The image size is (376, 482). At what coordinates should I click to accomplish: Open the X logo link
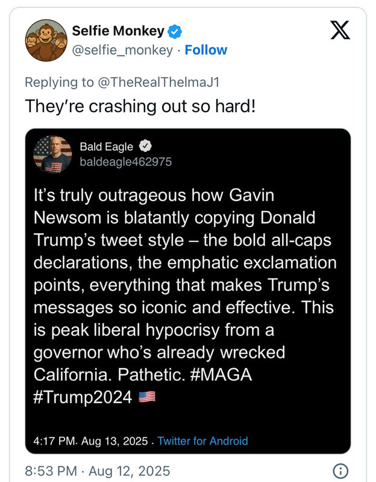click(x=340, y=30)
